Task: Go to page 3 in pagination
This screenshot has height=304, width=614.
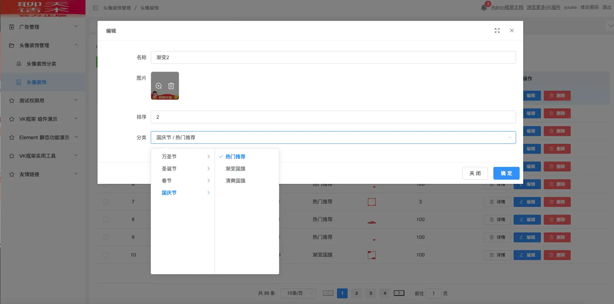Action: pos(371,293)
